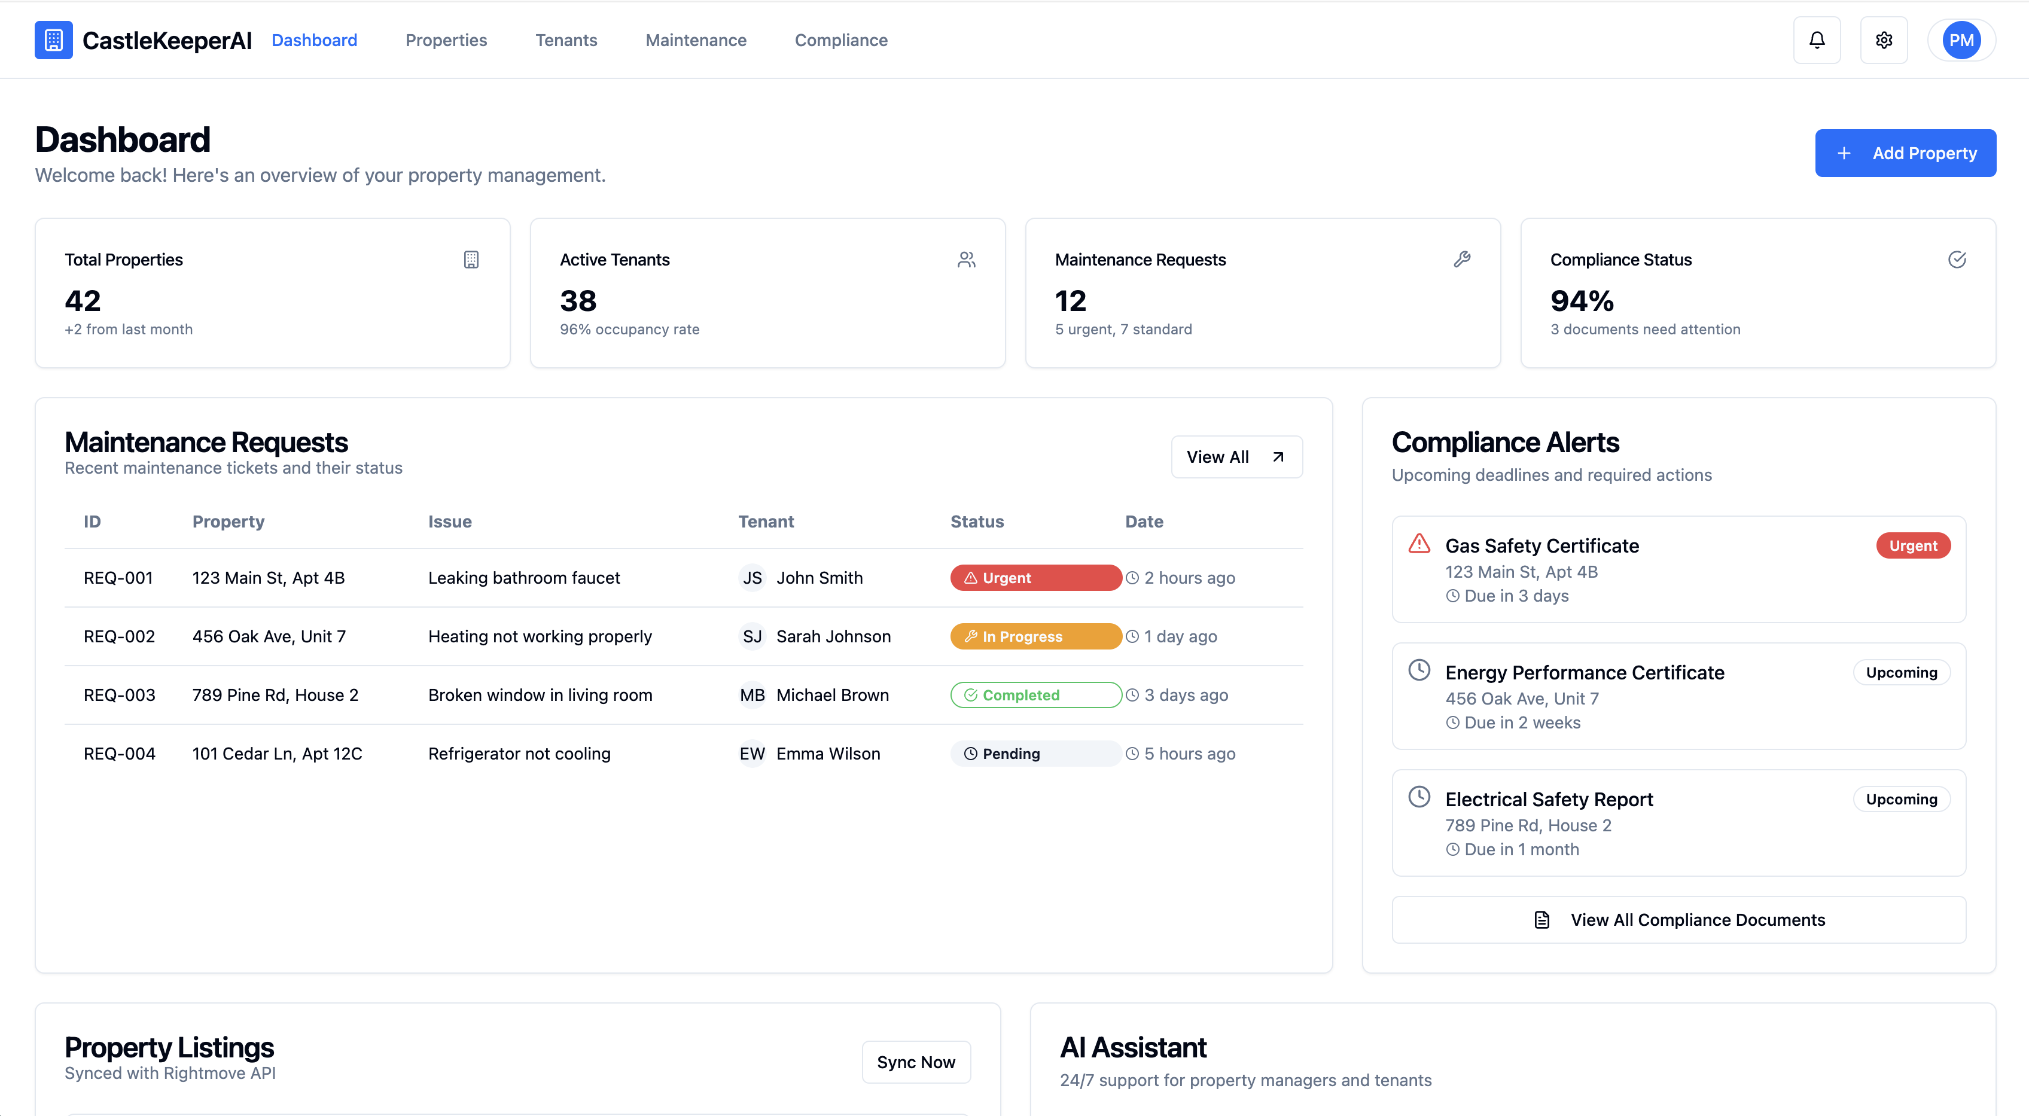The width and height of the screenshot is (2029, 1116).
Task: Select the Tenants navigation item
Action: pyautogui.click(x=566, y=39)
